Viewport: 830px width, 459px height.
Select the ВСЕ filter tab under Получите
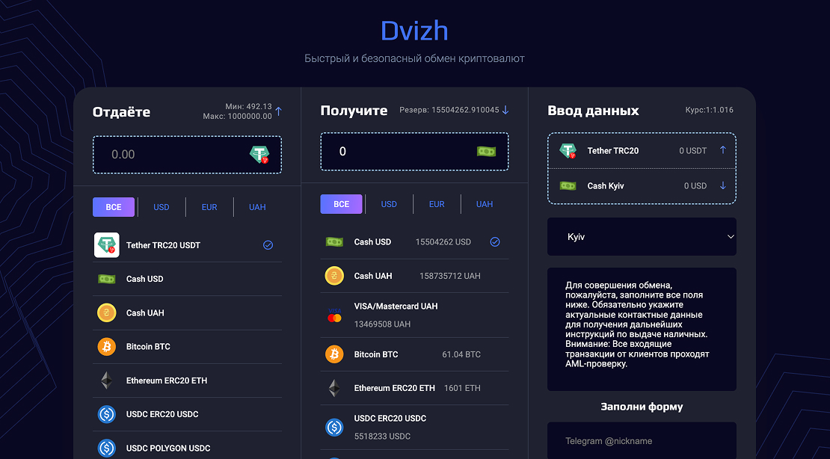(341, 204)
